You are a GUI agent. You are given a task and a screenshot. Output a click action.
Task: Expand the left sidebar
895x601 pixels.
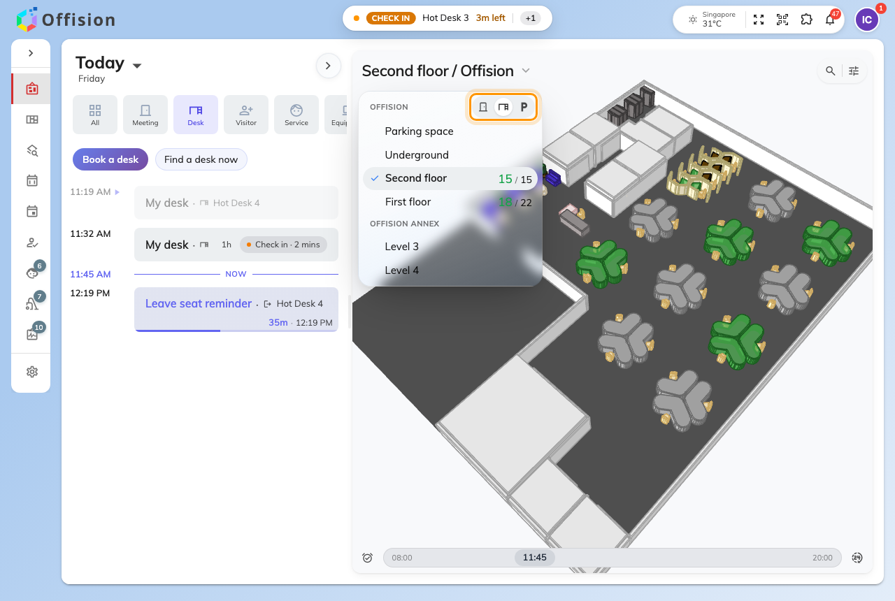coord(31,53)
